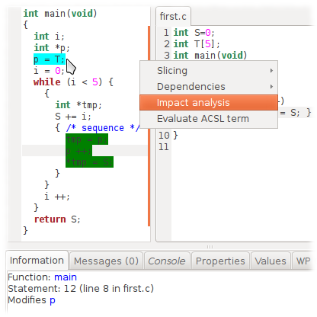Select the green *tmp = S; statement
This screenshot has width=317, height=317.
(89, 162)
